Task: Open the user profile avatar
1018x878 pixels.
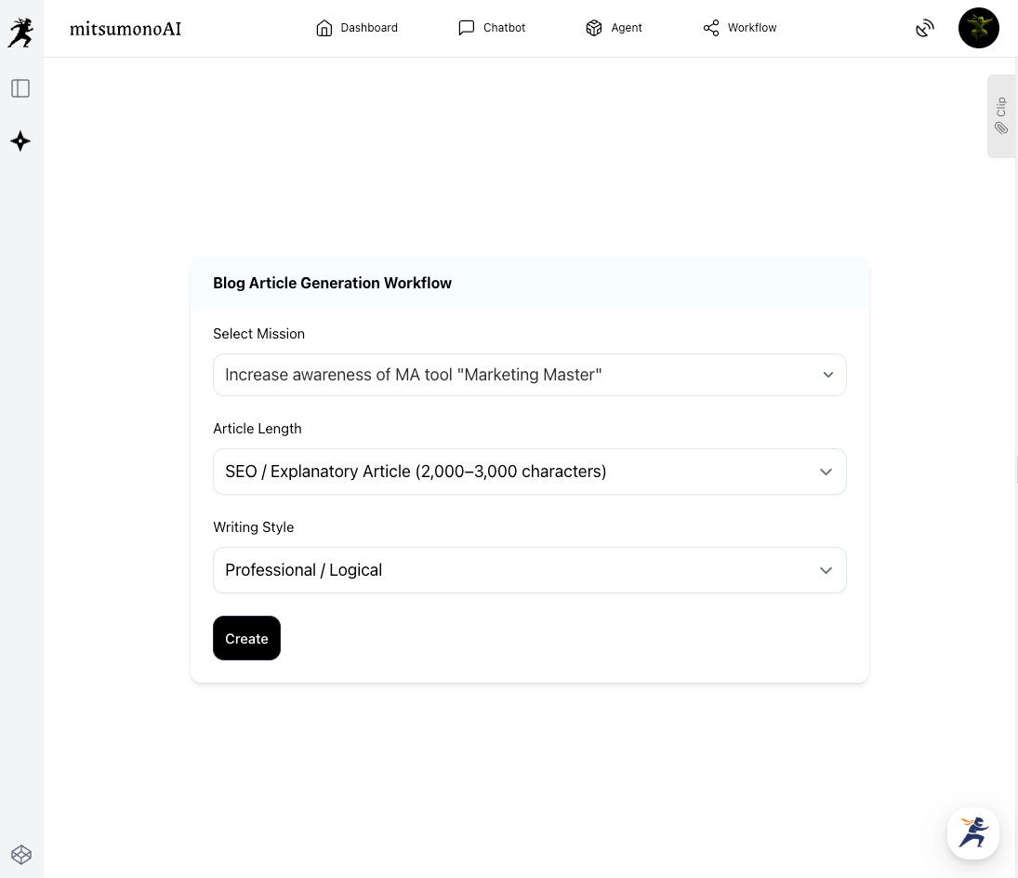Action: pos(978,29)
